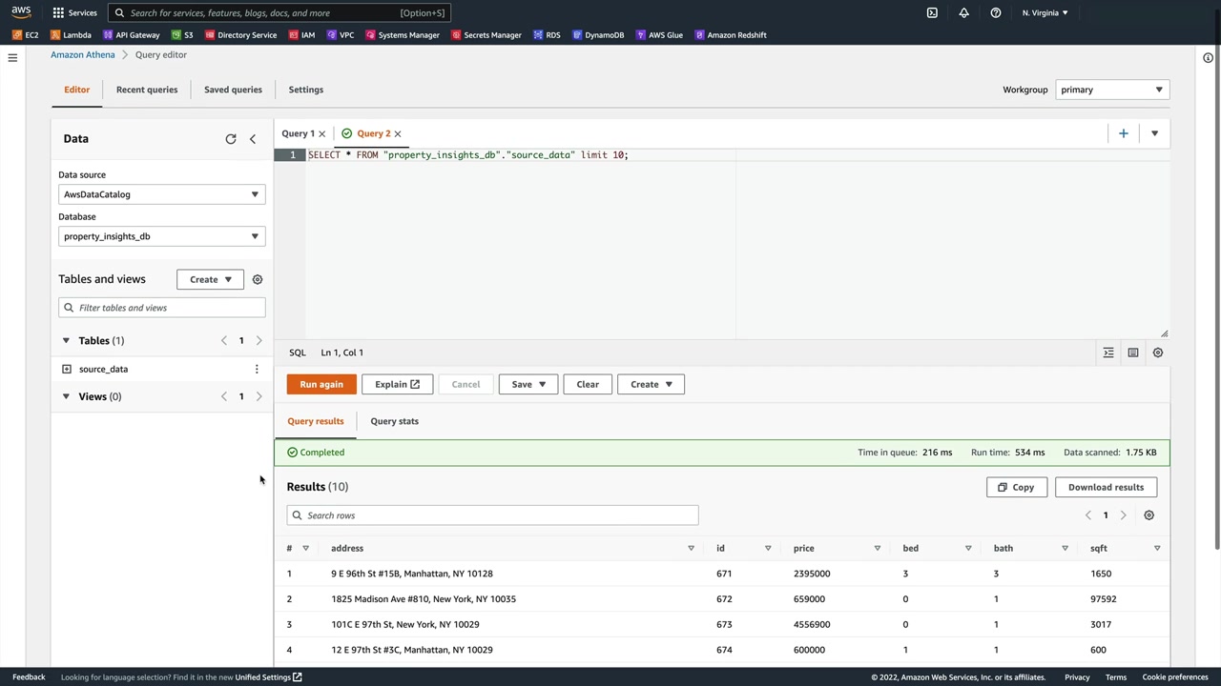1221x686 pixels.
Task: Sort results by the bath column
Action: click(1066, 548)
